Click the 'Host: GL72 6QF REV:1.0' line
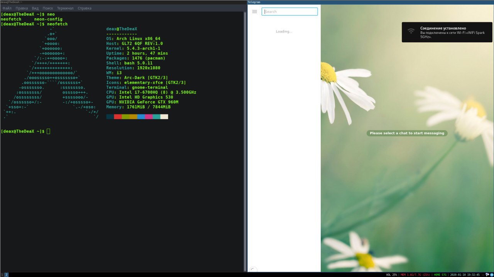Screen dimensions: 494x277 134,44
